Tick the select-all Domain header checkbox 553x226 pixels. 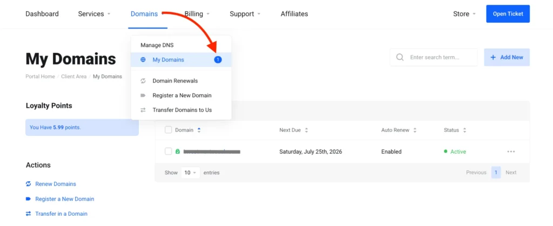(x=168, y=130)
